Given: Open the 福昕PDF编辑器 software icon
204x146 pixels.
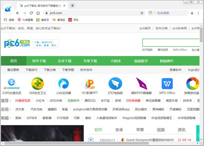Looking at the screenshot, I should [141, 84].
